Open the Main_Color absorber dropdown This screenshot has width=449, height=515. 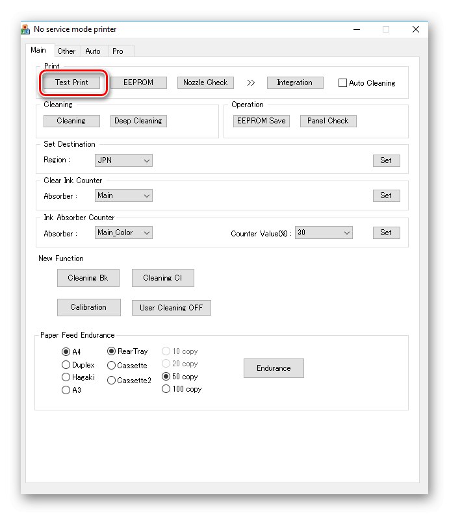pyautogui.click(x=123, y=232)
